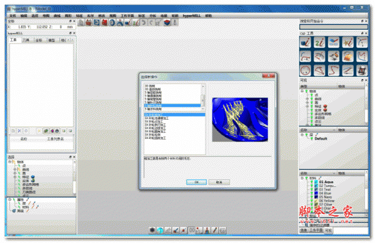This screenshot has height=243, width=375.
Task: Click the red box icon in top toolbar
Action: tap(104, 22)
